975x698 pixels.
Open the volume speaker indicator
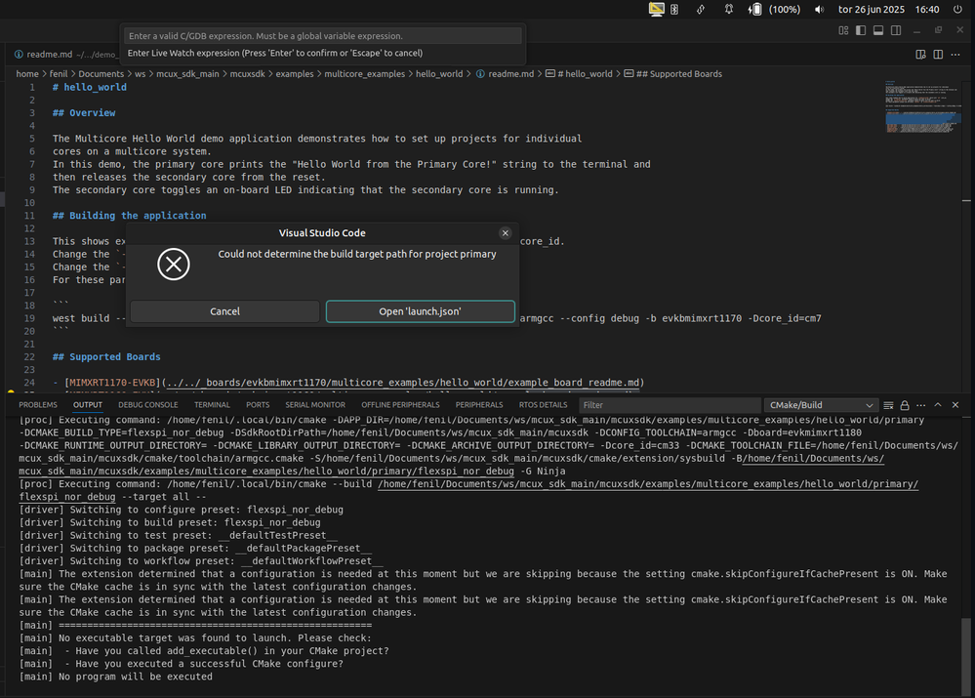[x=819, y=10]
